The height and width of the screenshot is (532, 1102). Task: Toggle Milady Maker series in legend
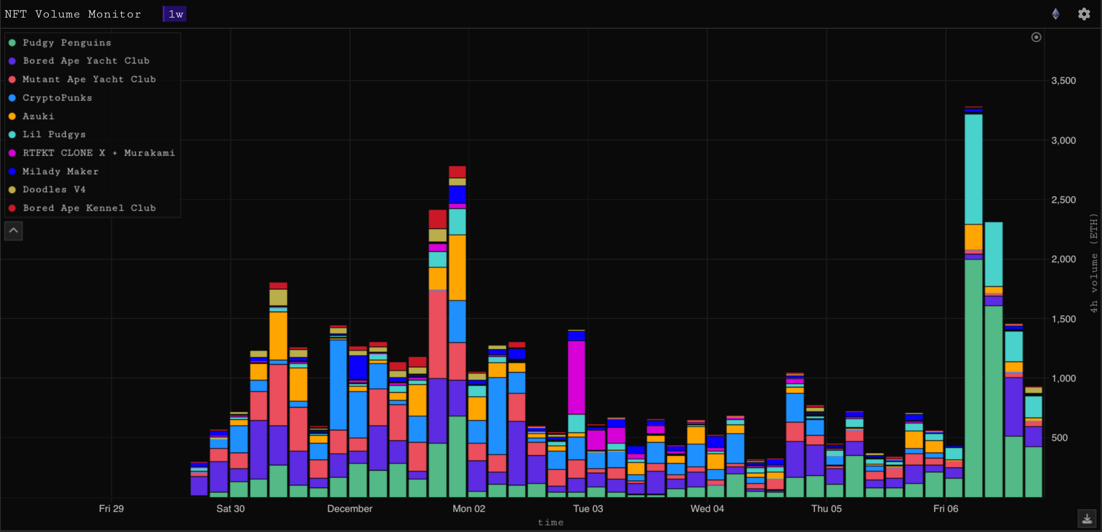click(54, 171)
